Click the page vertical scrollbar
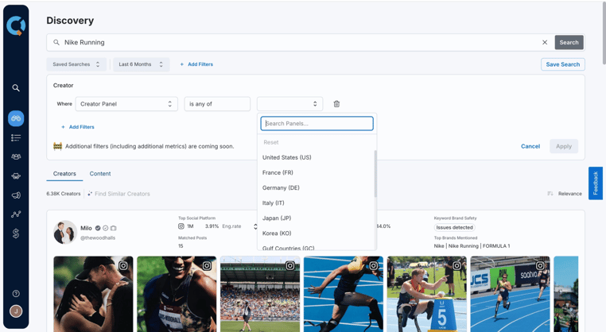 [604, 35]
